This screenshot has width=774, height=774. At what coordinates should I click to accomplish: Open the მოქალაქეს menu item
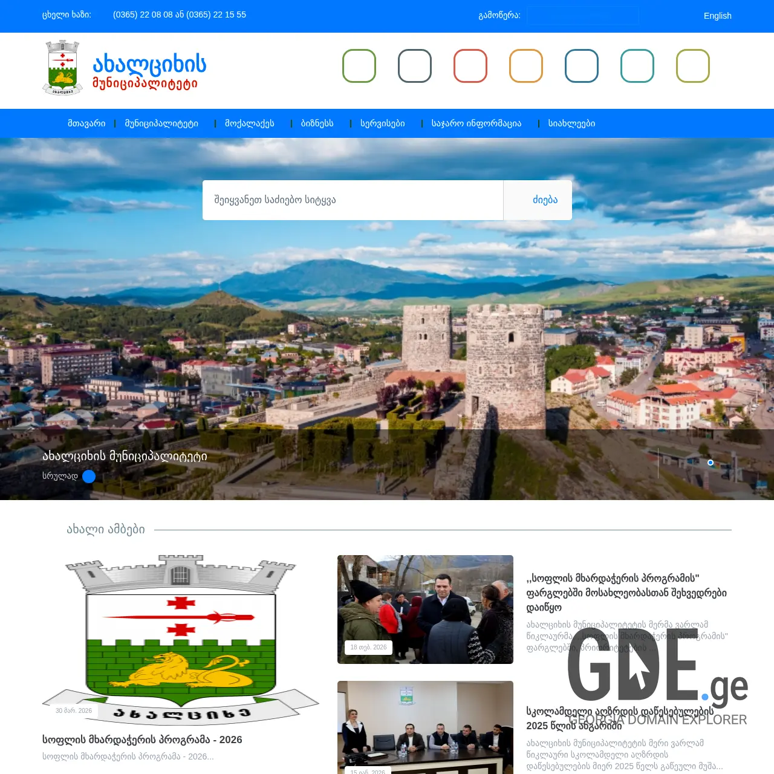point(250,123)
